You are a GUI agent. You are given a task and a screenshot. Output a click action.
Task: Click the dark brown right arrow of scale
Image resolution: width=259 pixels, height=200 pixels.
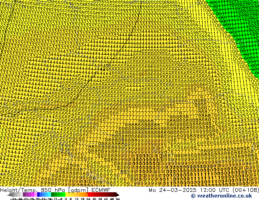[118, 195]
